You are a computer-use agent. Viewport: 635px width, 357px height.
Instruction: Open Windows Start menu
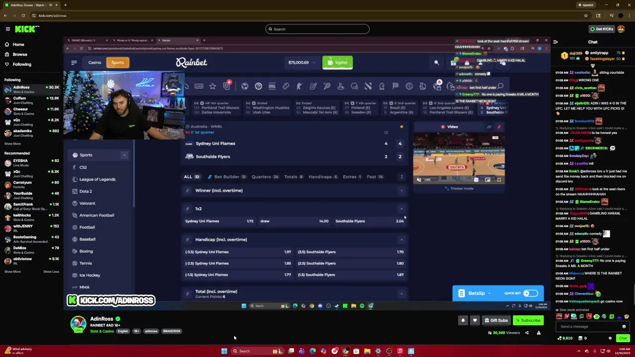(x=224, y=351)
